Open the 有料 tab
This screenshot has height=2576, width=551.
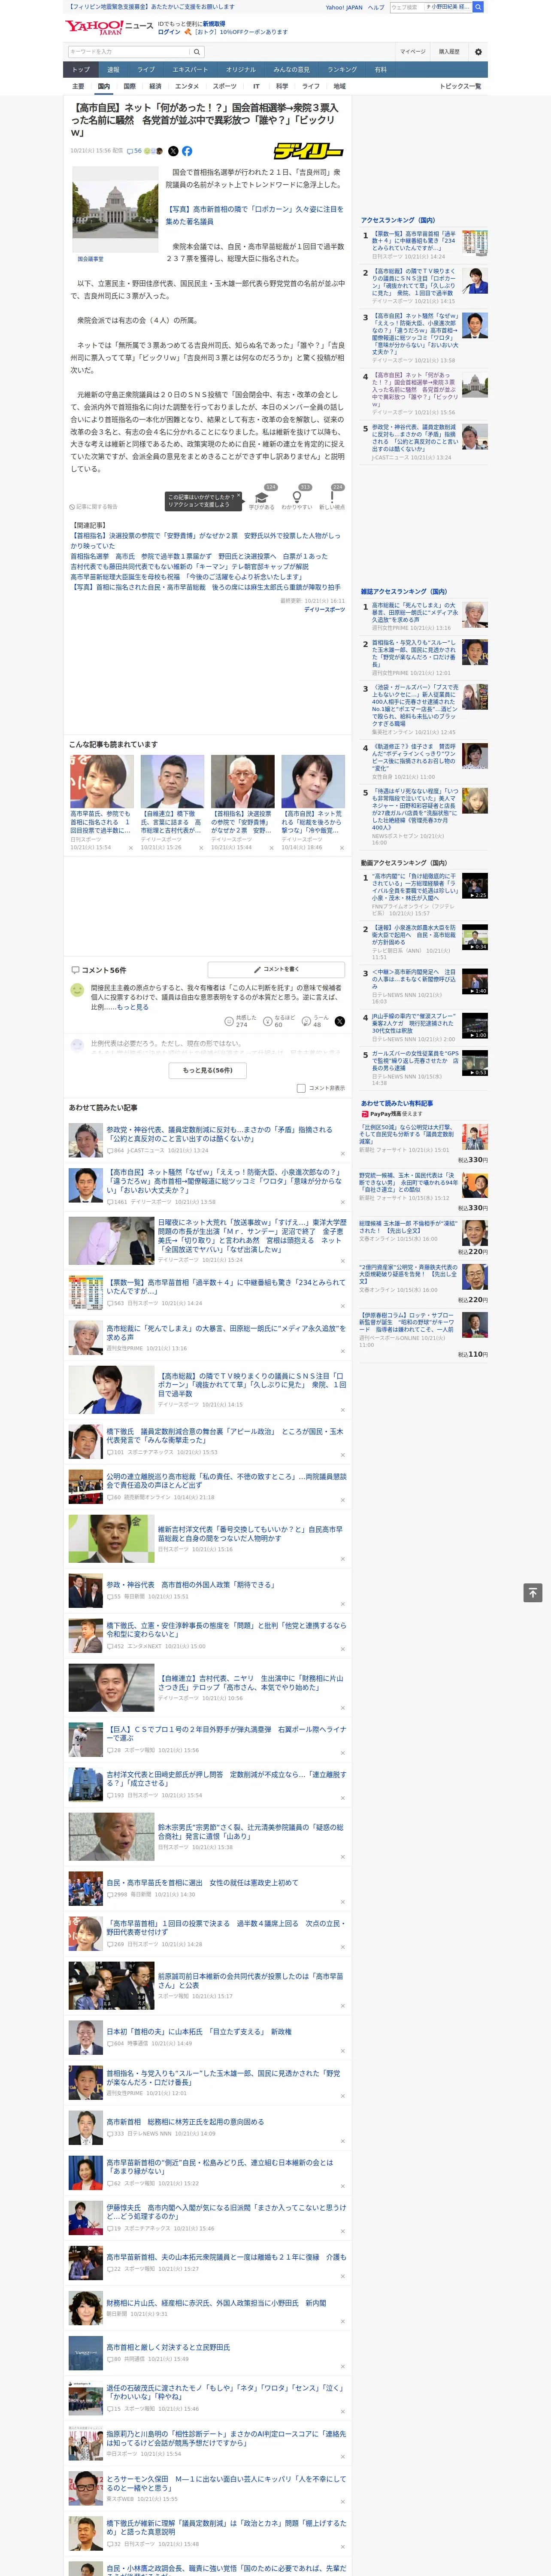coord(381,70)
